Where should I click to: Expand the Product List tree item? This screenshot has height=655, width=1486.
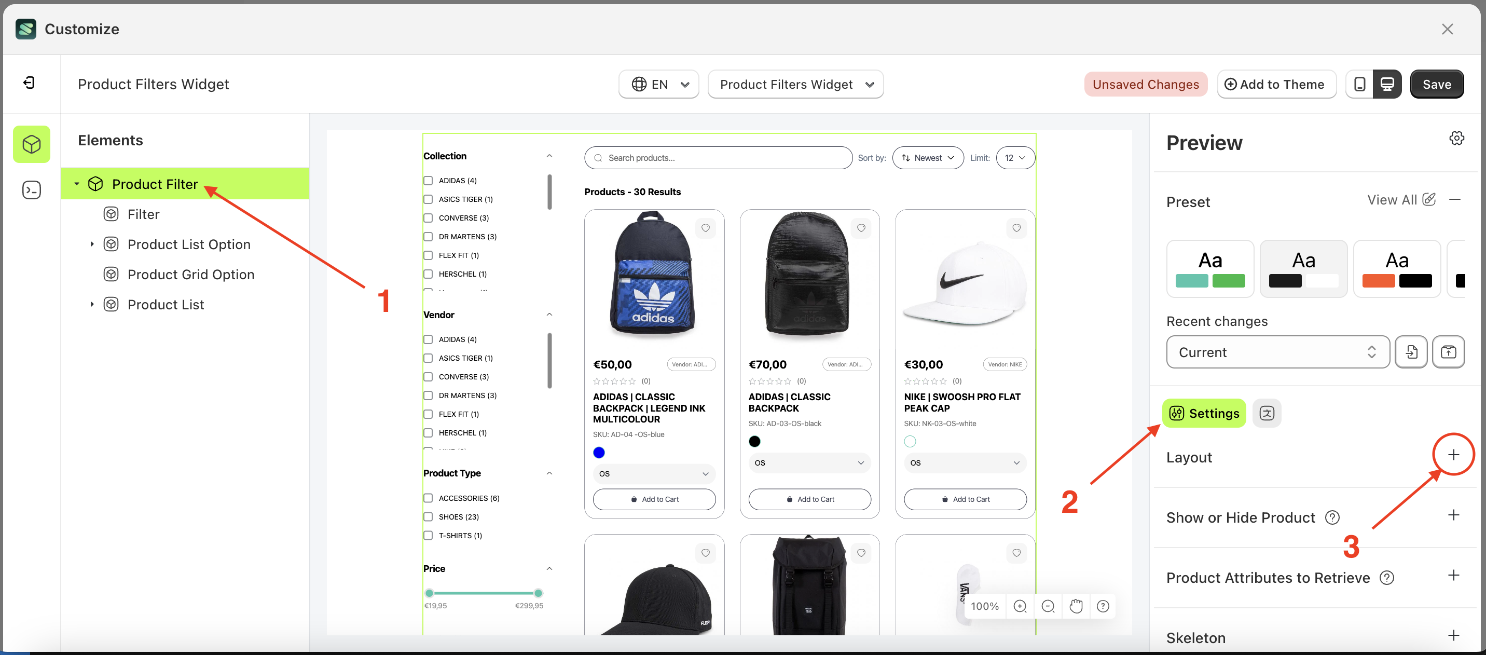(92, 304)
